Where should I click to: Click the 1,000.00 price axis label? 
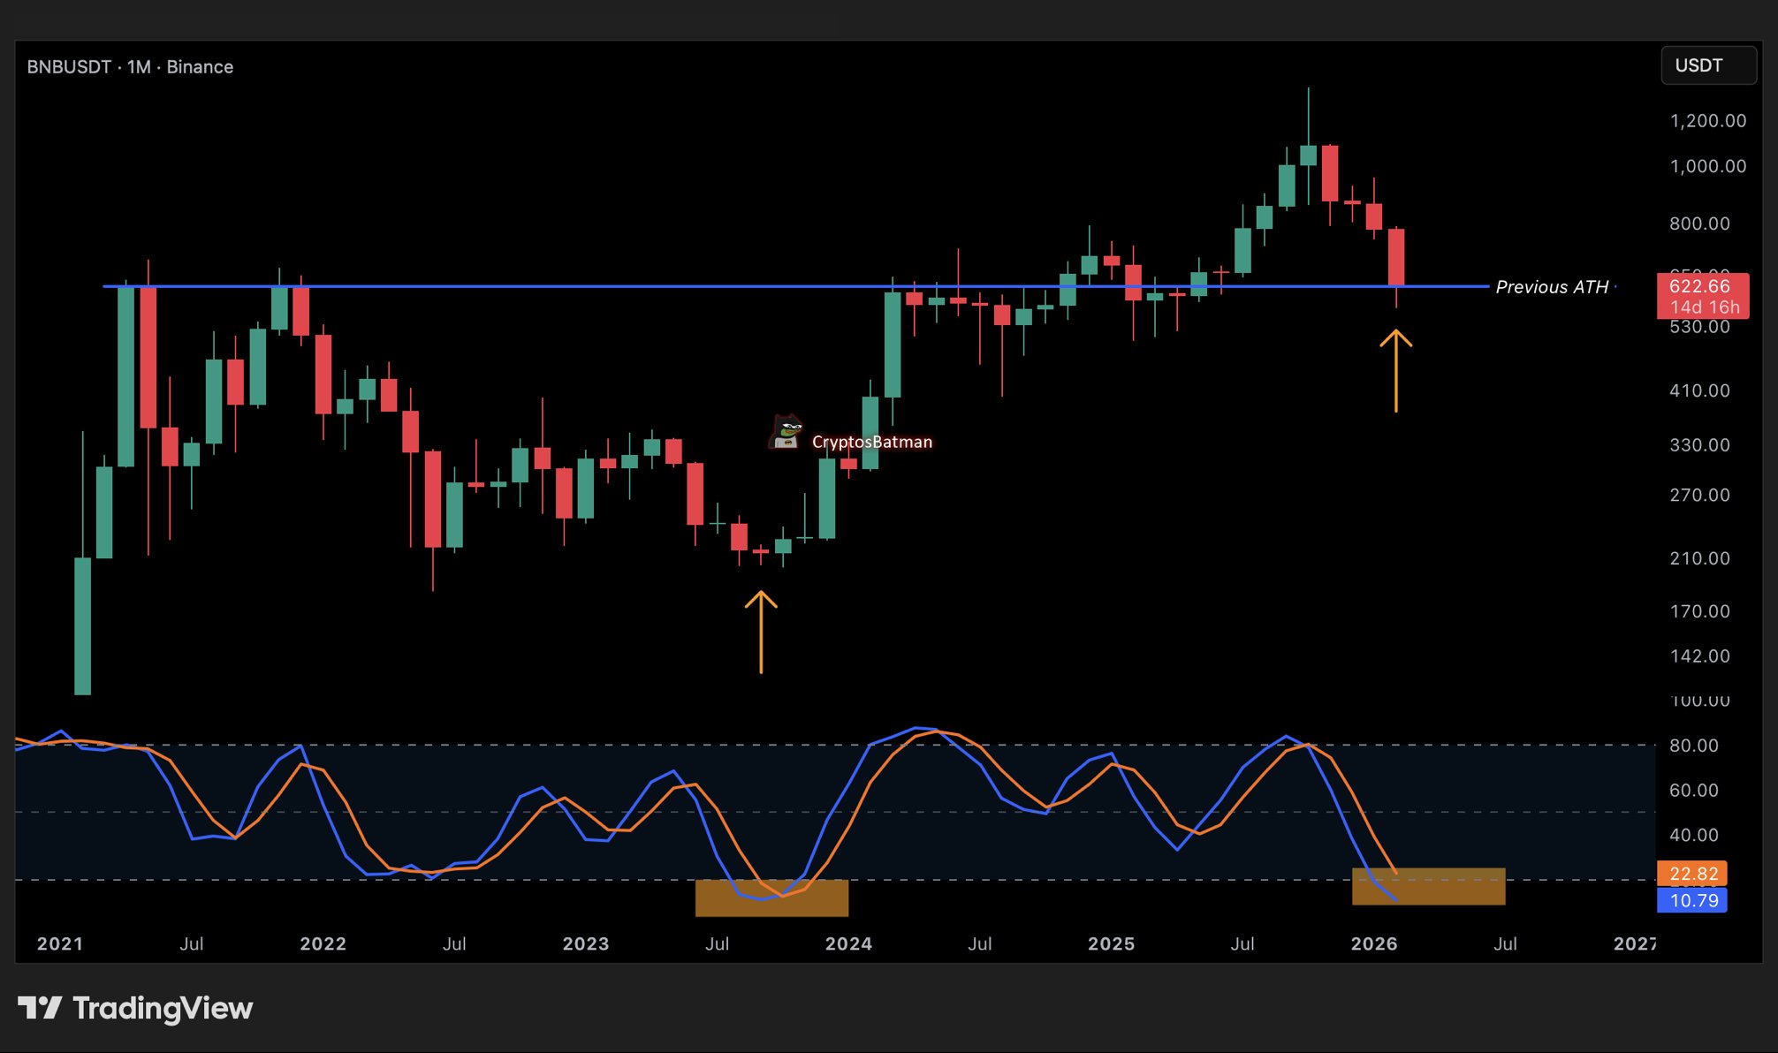coord(1707,166)
